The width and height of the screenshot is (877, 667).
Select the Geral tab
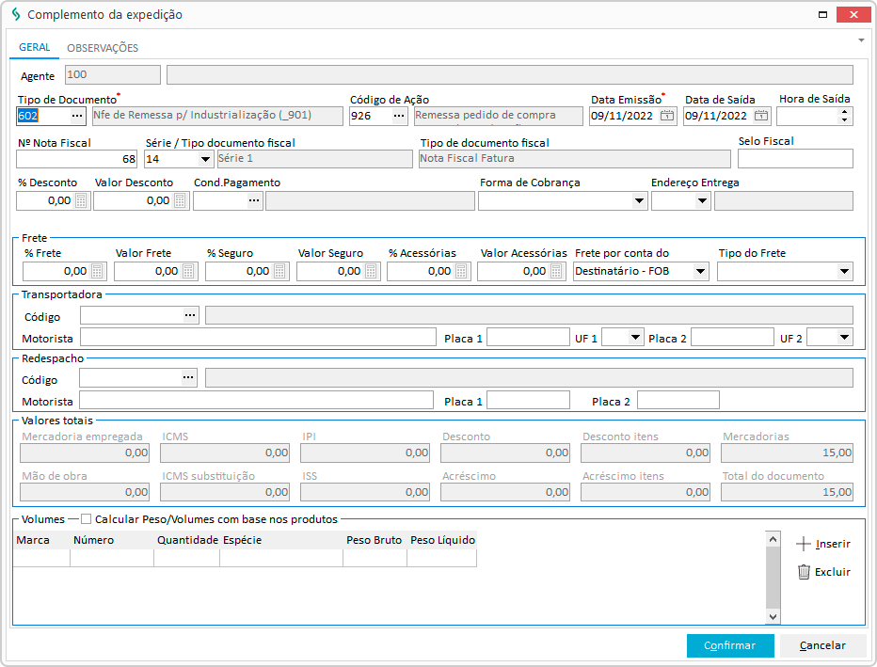tap(34, 48)
